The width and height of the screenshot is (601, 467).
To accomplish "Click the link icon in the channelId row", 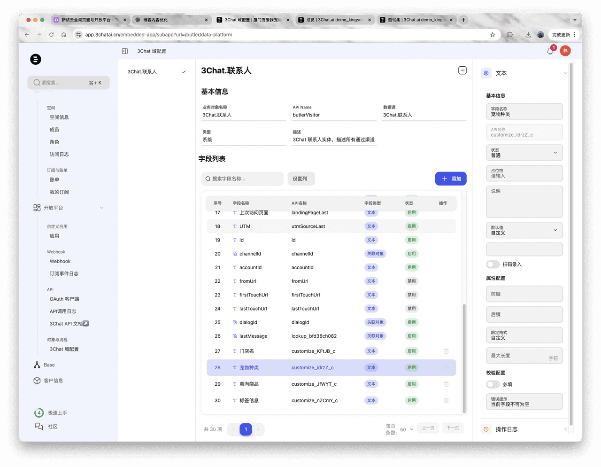I will (x=235, y=254).
